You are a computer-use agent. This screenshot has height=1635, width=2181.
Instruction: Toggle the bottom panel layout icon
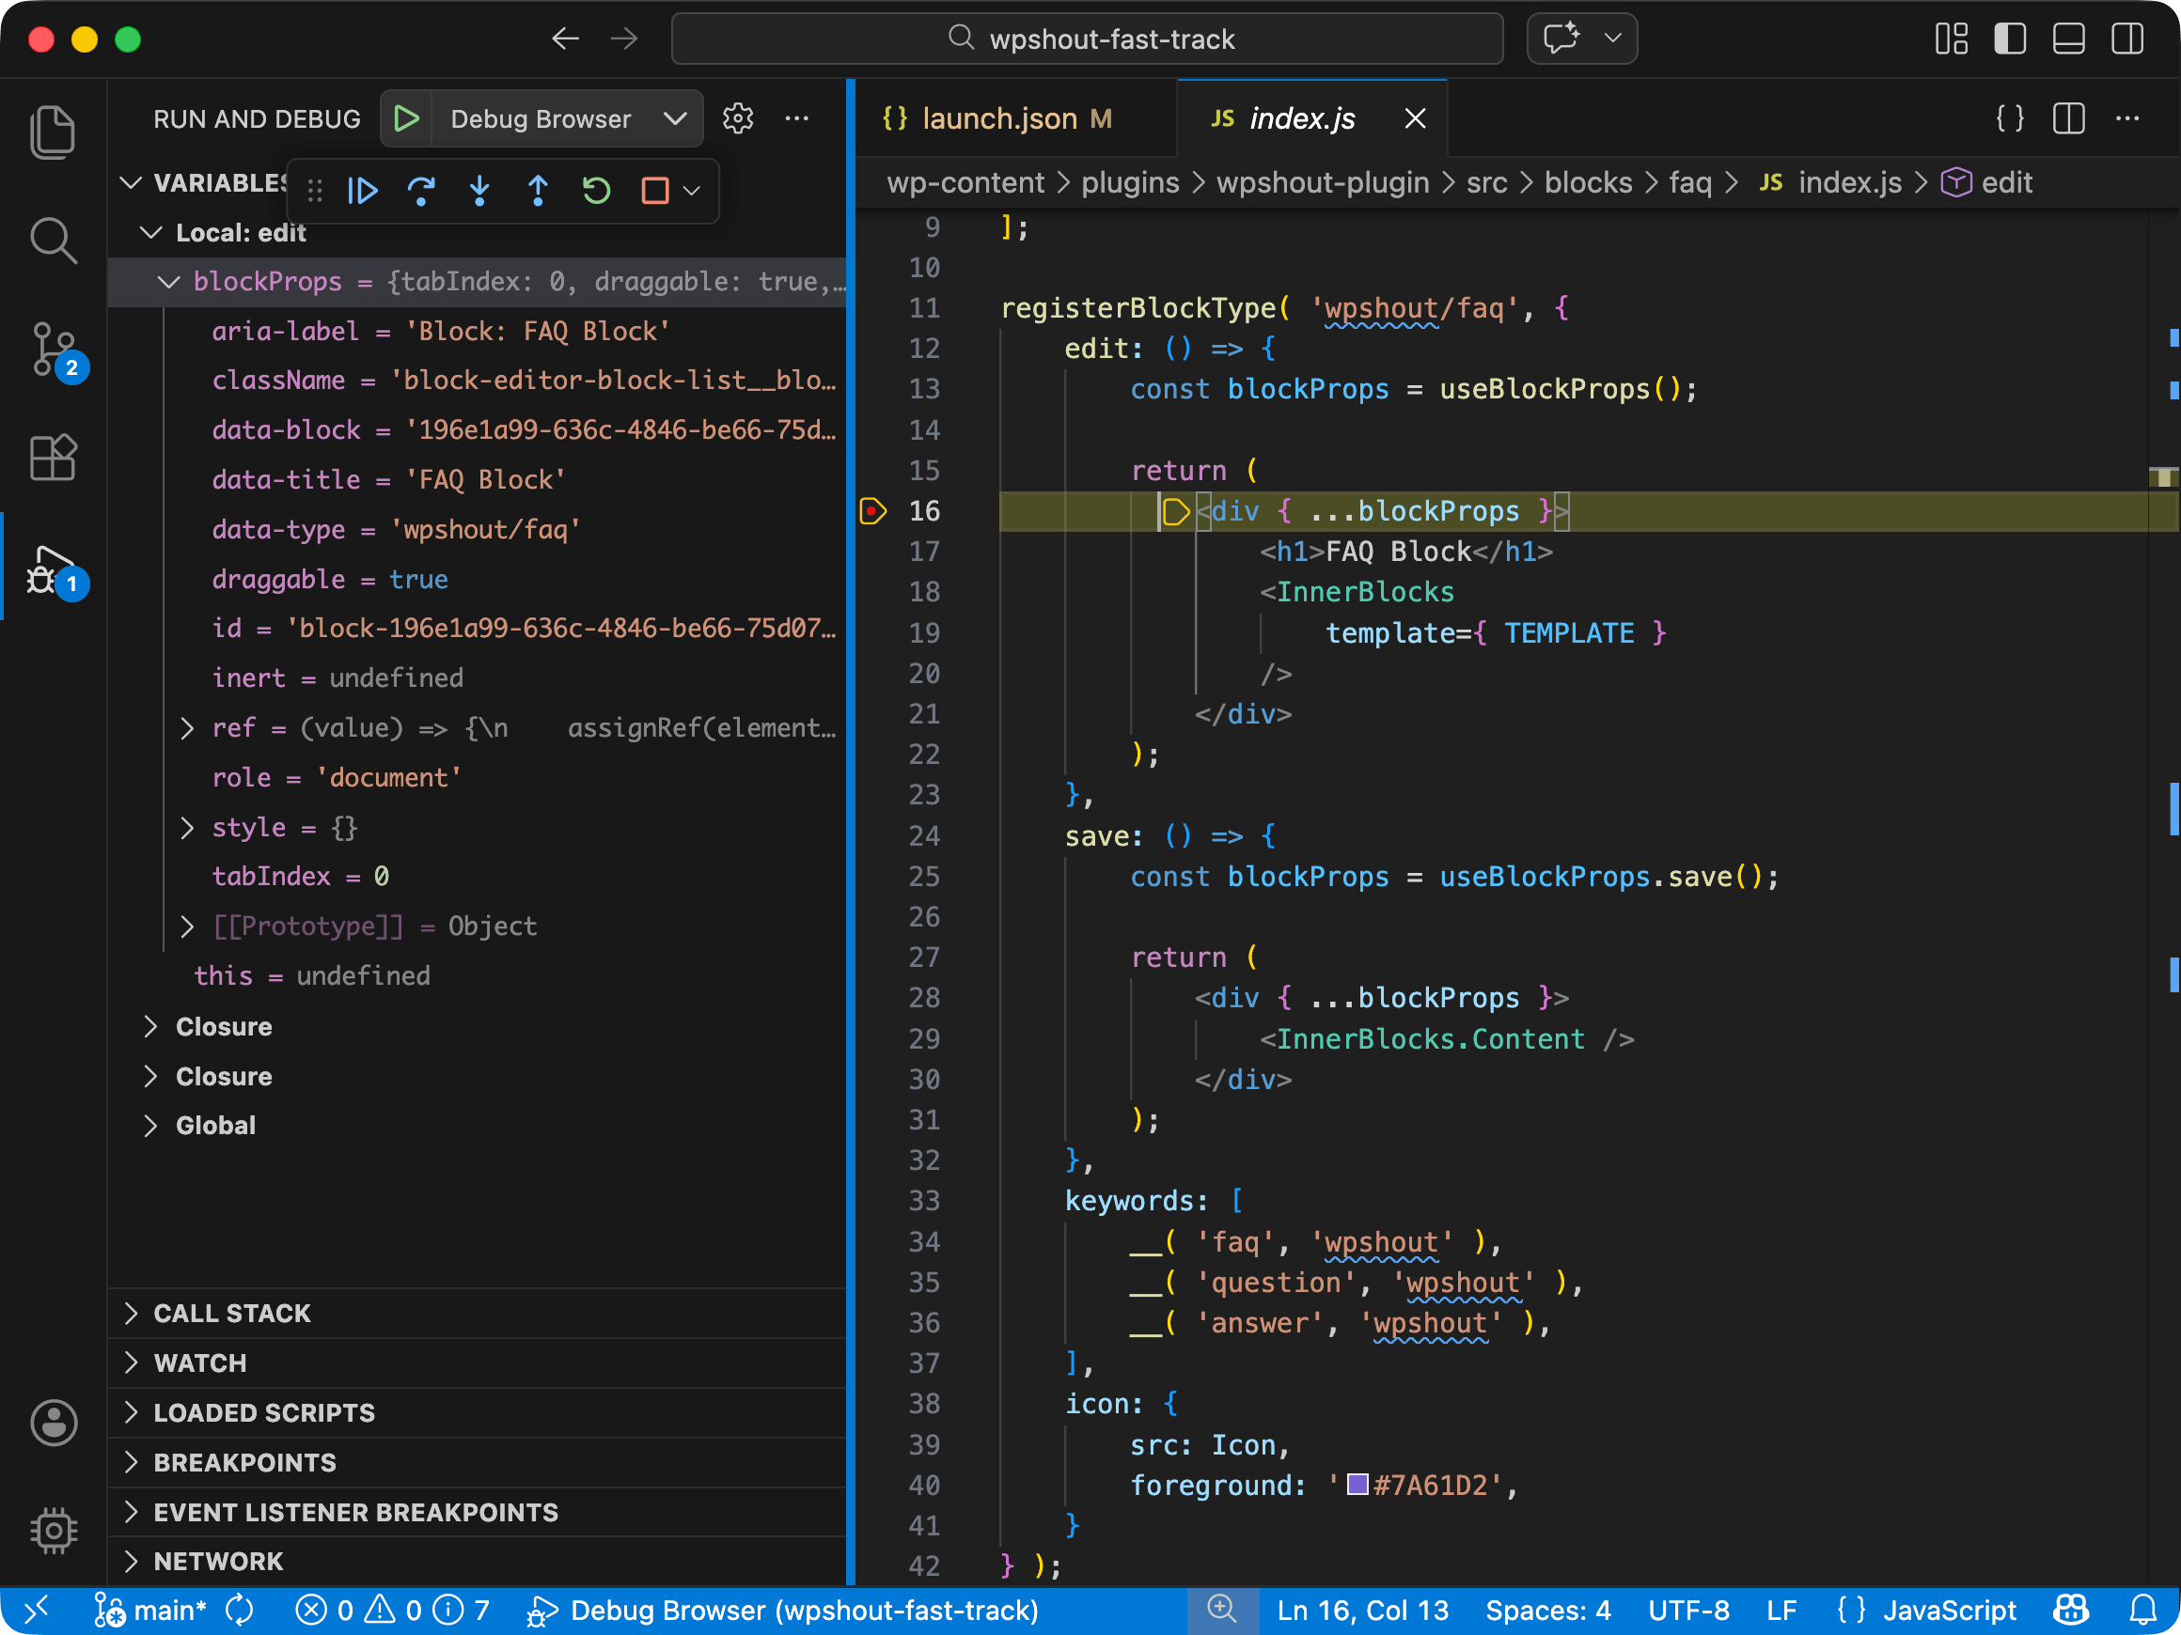pyautogui.click(x=2067, y=39)
